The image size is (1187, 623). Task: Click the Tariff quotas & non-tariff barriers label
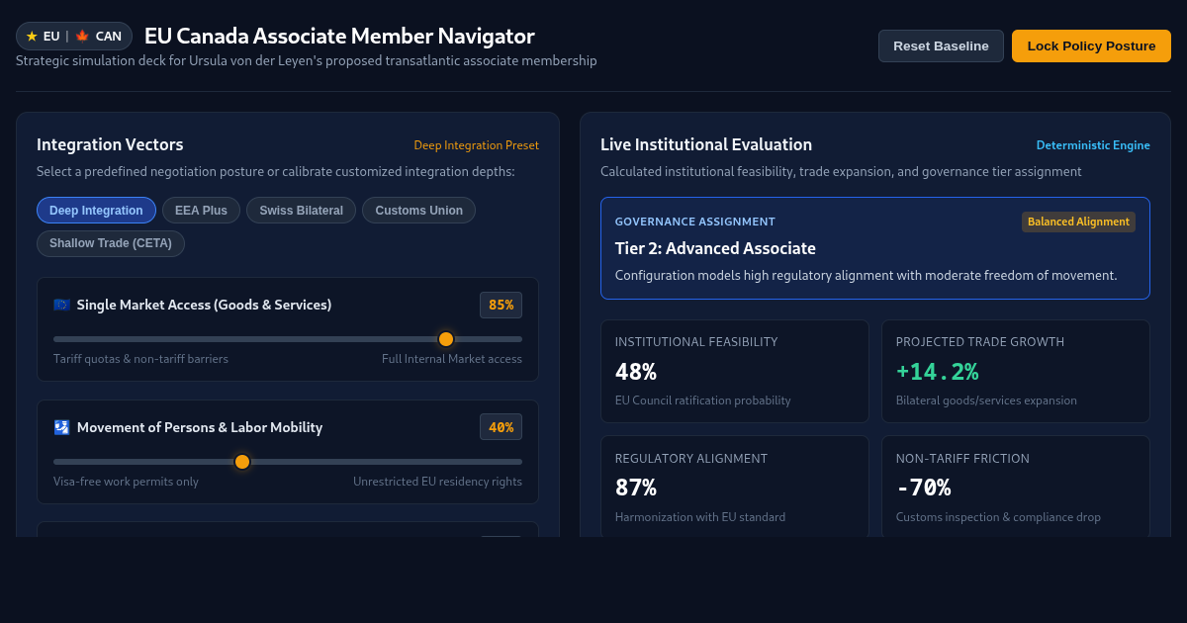pos(140,359)
